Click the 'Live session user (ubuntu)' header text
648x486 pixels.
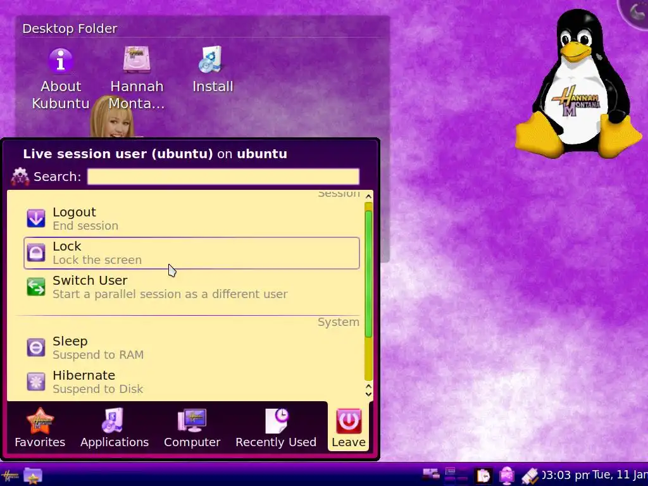(118, 154)
